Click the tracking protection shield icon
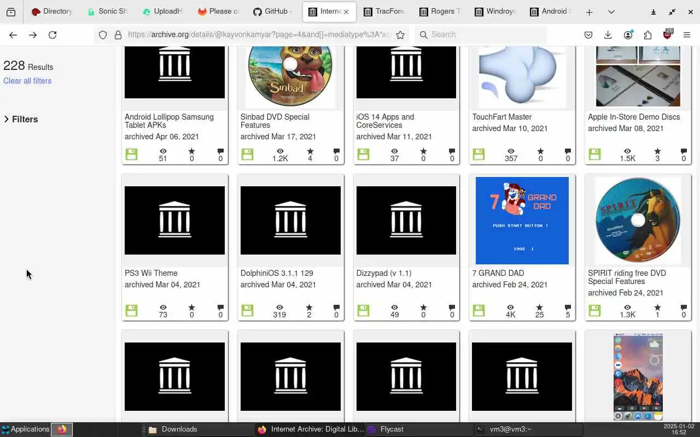 [x=103, y=34]
